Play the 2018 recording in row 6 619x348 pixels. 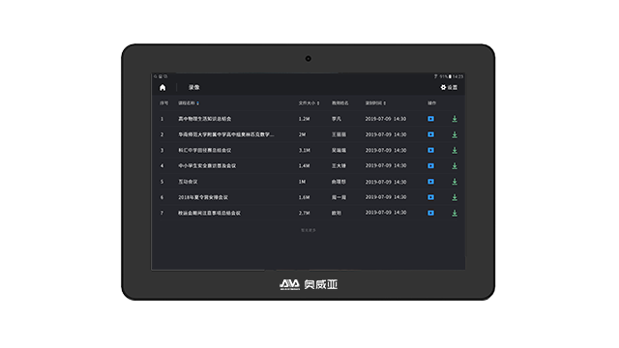tap(430, 197)
